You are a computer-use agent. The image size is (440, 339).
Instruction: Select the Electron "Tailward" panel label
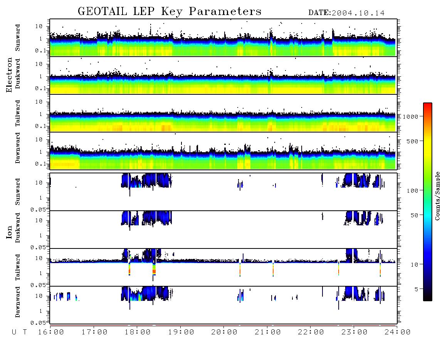18,113
